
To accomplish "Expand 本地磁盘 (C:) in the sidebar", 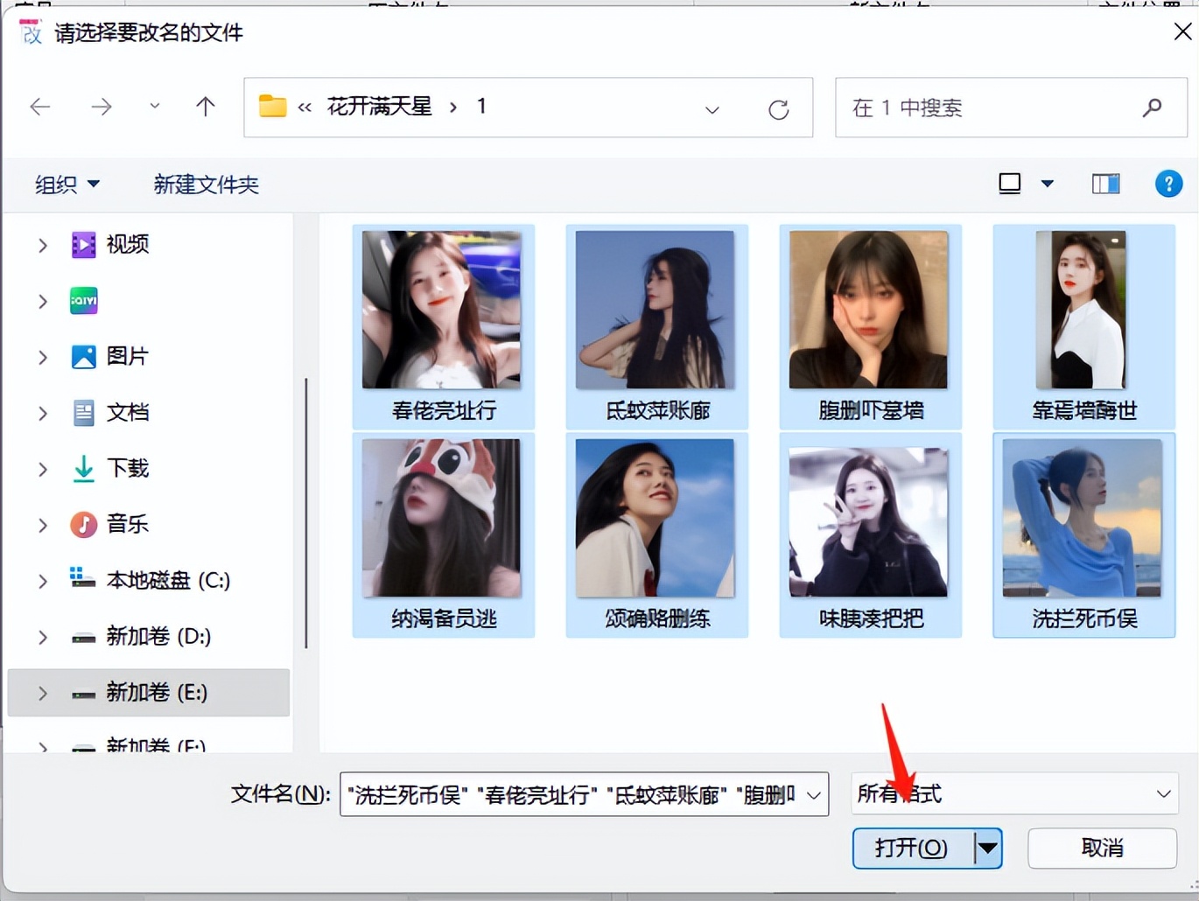I will tap(42, 580).
